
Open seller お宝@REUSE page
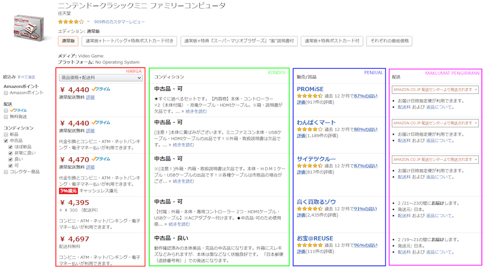(315, 239)
